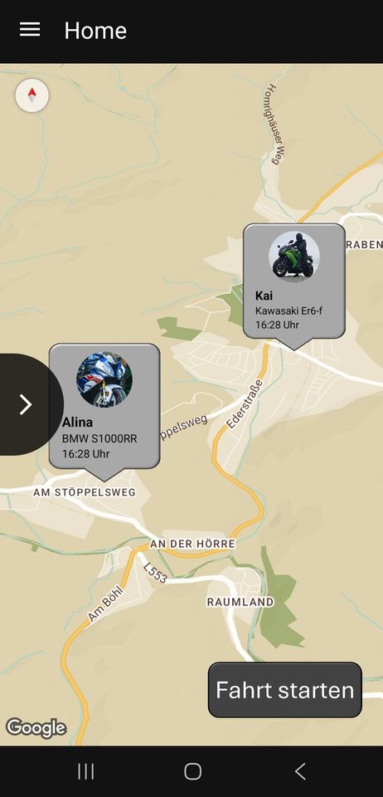Tap Android home button icon
The height and width of the screenshot is (797, 383).
193,771
